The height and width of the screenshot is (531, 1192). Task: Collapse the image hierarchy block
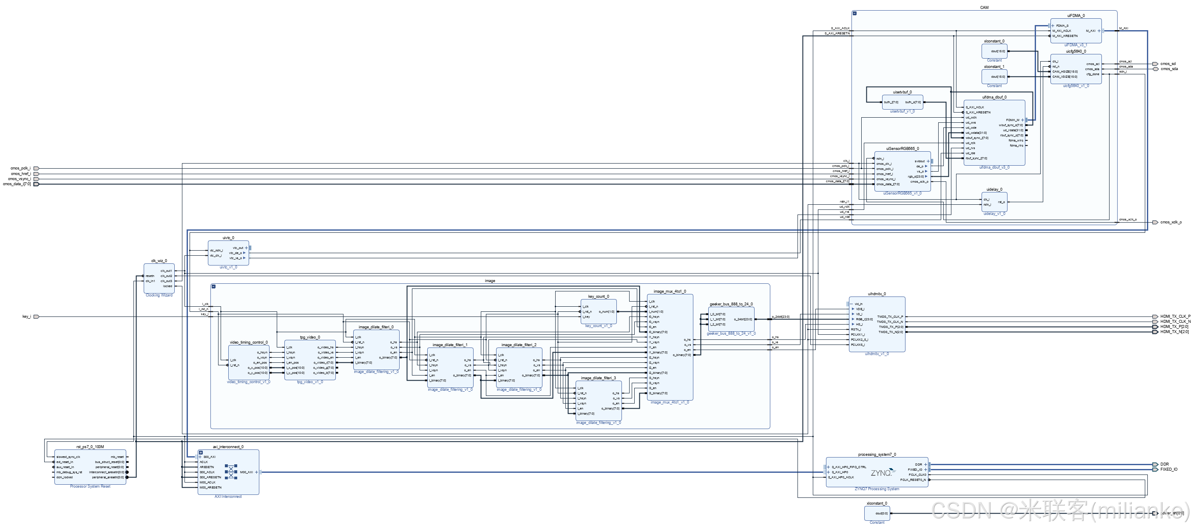point(214,286)
